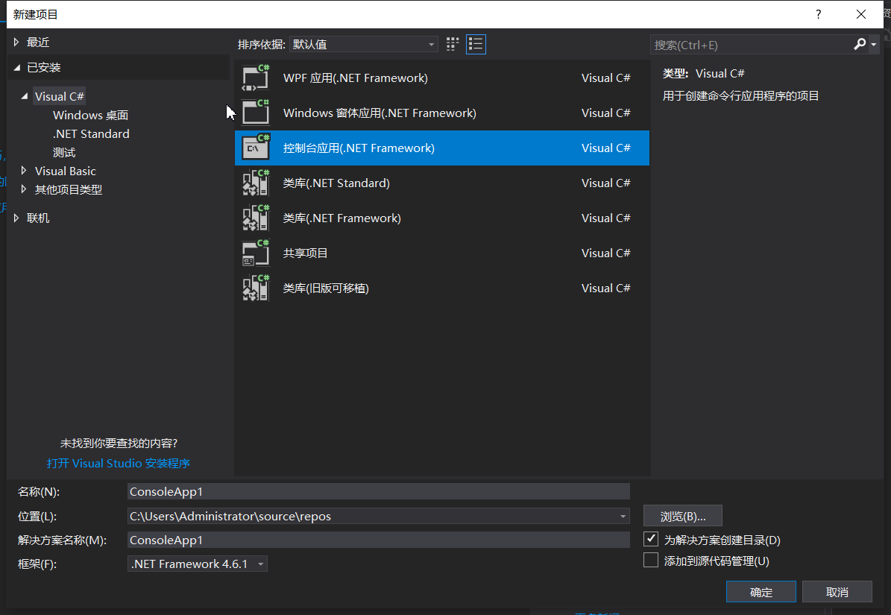This screenshot has height=615, width=891.
Task: Collapse the 已安装 (Installed) tree node
Action: pyautogui.click(x=16, y=68)
